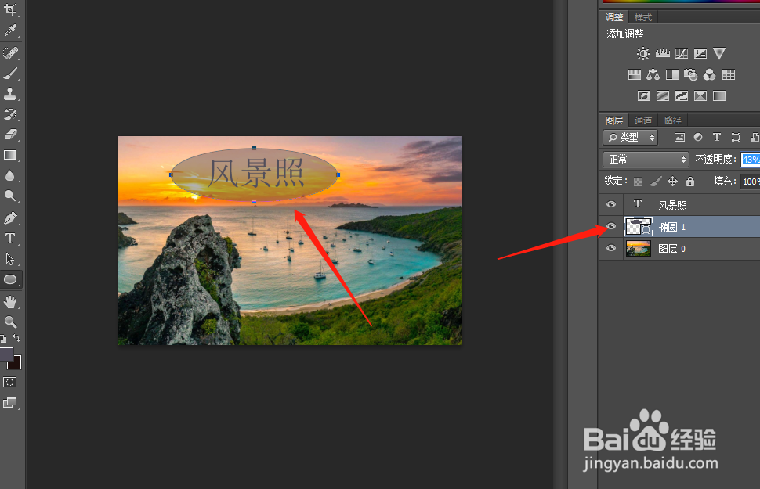
Task: Select the Horizontal Type tool
Action: tap(10, 238)
